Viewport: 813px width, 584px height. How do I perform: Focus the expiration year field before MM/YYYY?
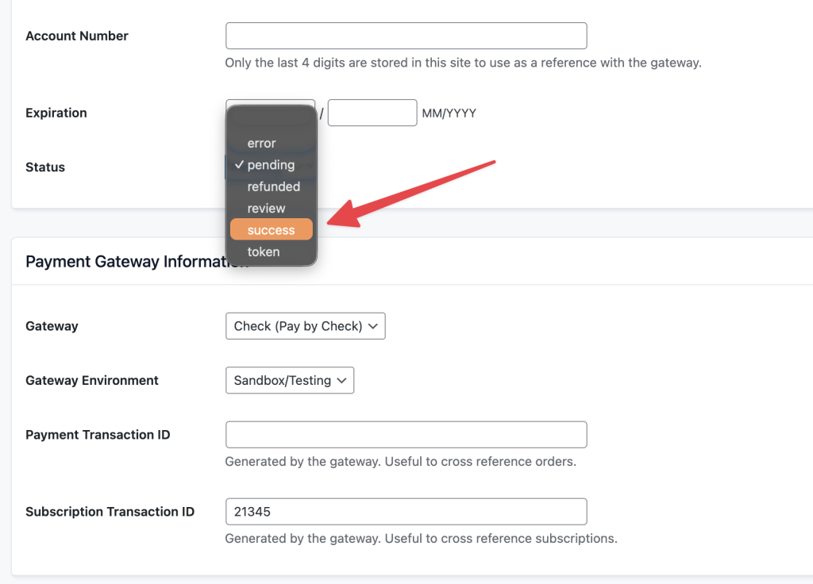coord(372,113)
